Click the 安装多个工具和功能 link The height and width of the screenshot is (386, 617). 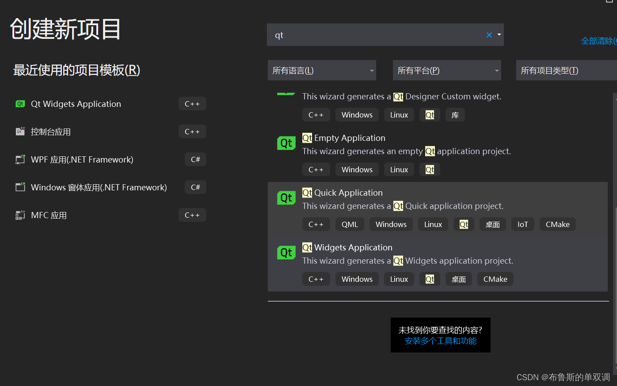[x=441, y=341]
